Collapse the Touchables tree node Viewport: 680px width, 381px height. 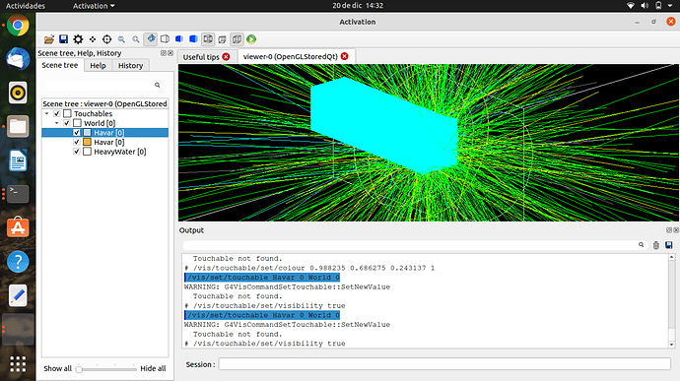(x=47, y=113)
